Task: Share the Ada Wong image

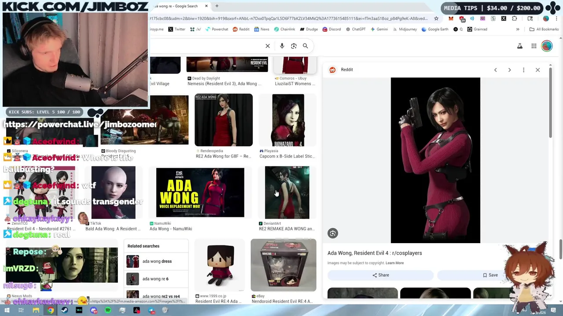Action: pyautogui.click(x=380, y=275)
